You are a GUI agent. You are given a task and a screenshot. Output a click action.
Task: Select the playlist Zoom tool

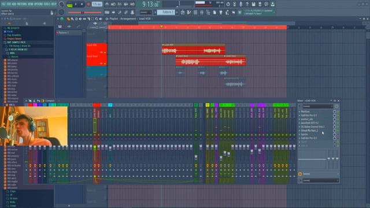click(x=97, y=19)
